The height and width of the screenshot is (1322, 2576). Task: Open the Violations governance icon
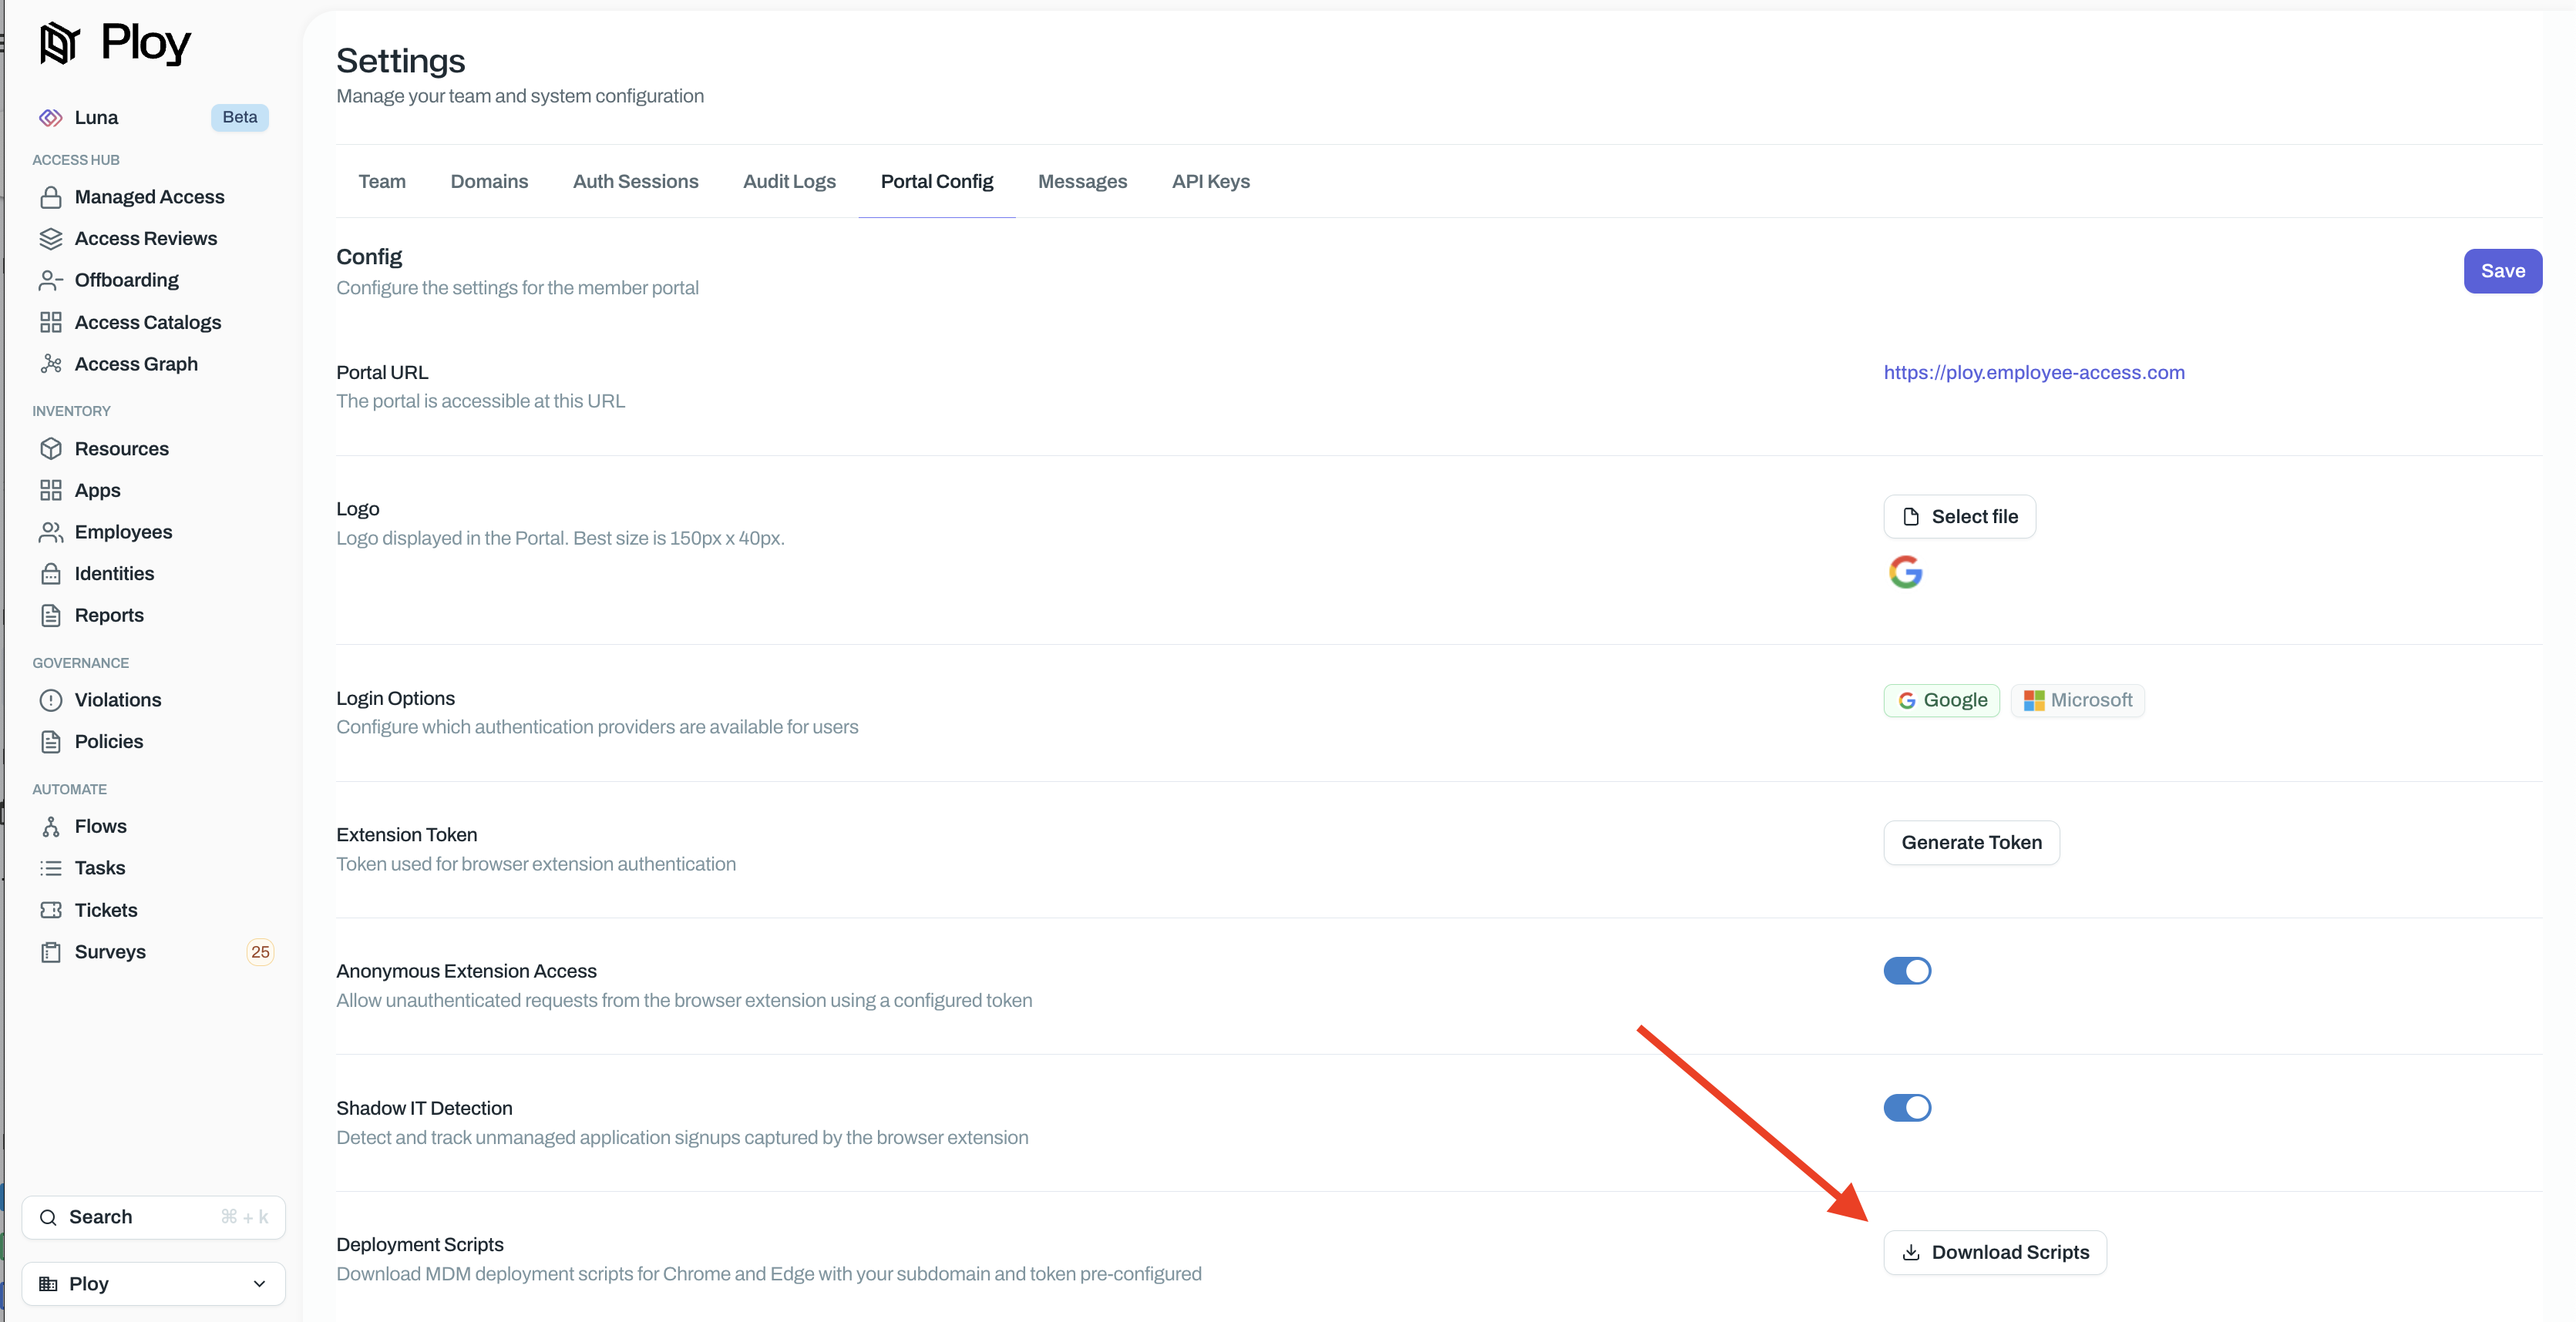(53, 700)
